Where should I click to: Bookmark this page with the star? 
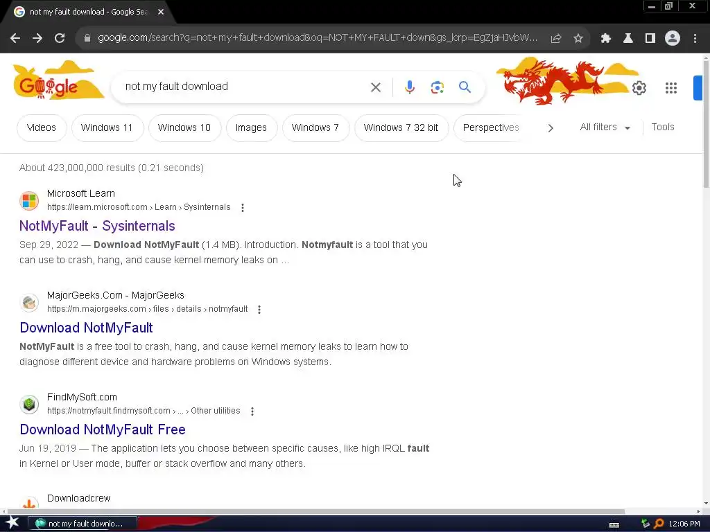[x=578, y=39]
